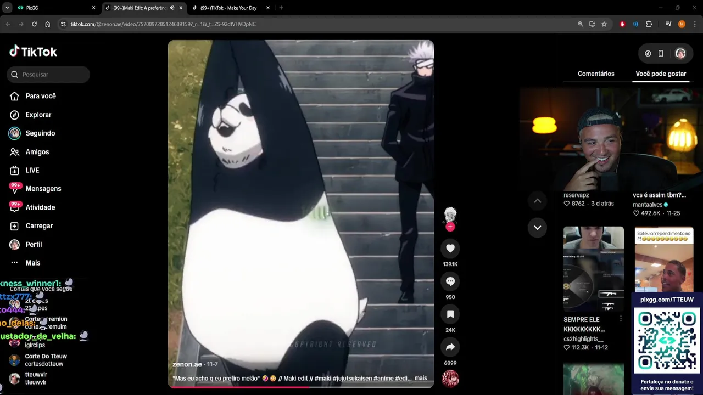703x395 pixels.
Task: View site information icon
Action: [63, 24]
